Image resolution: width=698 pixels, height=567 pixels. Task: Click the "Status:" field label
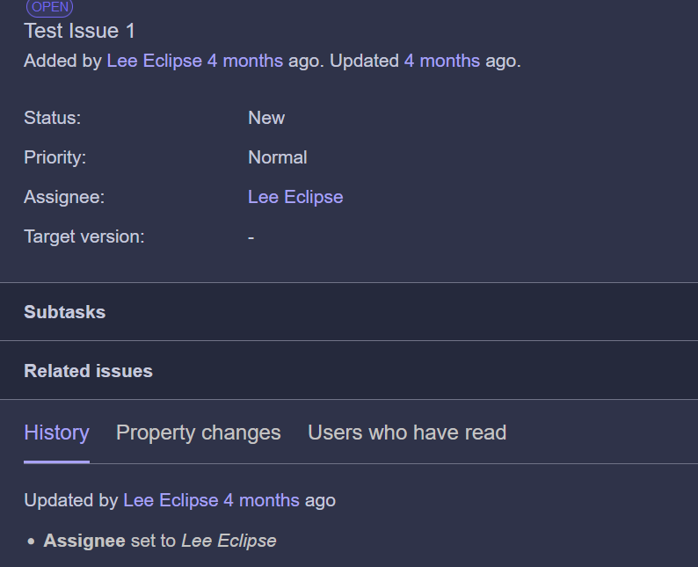click(52, 118)
